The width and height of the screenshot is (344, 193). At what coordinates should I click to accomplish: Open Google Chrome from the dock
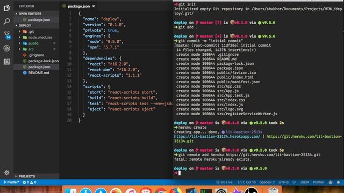pos(161,191)
